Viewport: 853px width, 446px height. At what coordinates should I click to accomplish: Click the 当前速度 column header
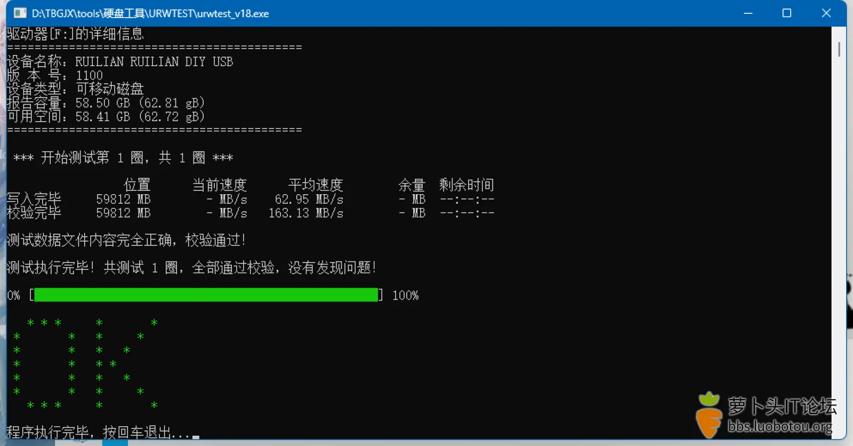point(220,185)
